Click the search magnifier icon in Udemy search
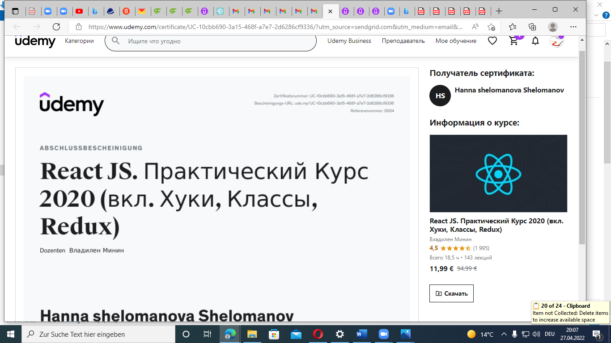Viewport: 611px width, 343px height. coord(116,41)
